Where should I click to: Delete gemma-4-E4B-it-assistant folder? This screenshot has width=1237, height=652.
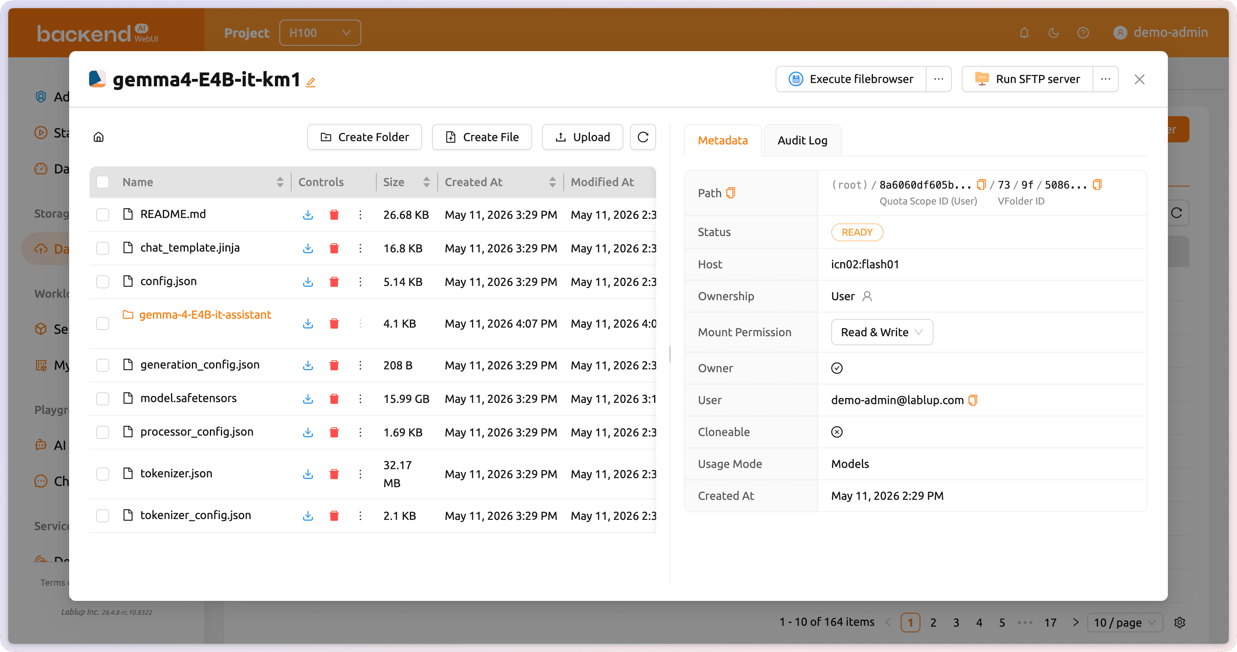334,324
